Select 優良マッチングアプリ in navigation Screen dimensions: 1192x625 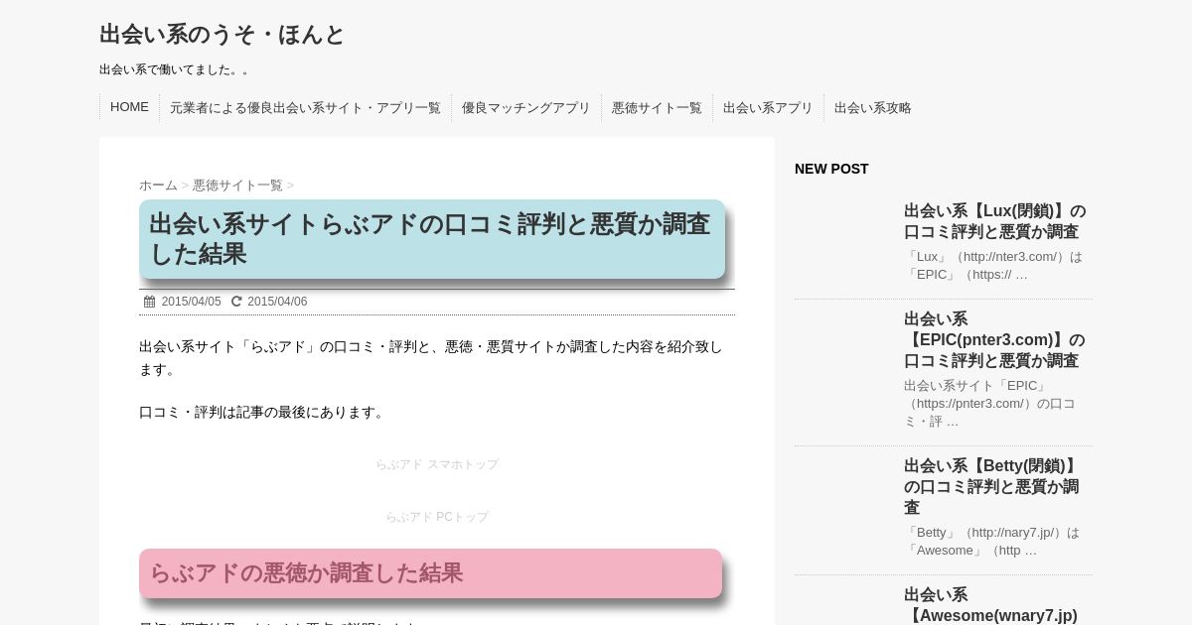click(x=525, y=108)
